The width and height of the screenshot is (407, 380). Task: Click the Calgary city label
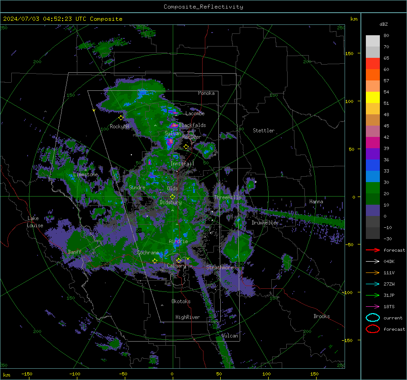pyautogui.click(x=176, y=266)
